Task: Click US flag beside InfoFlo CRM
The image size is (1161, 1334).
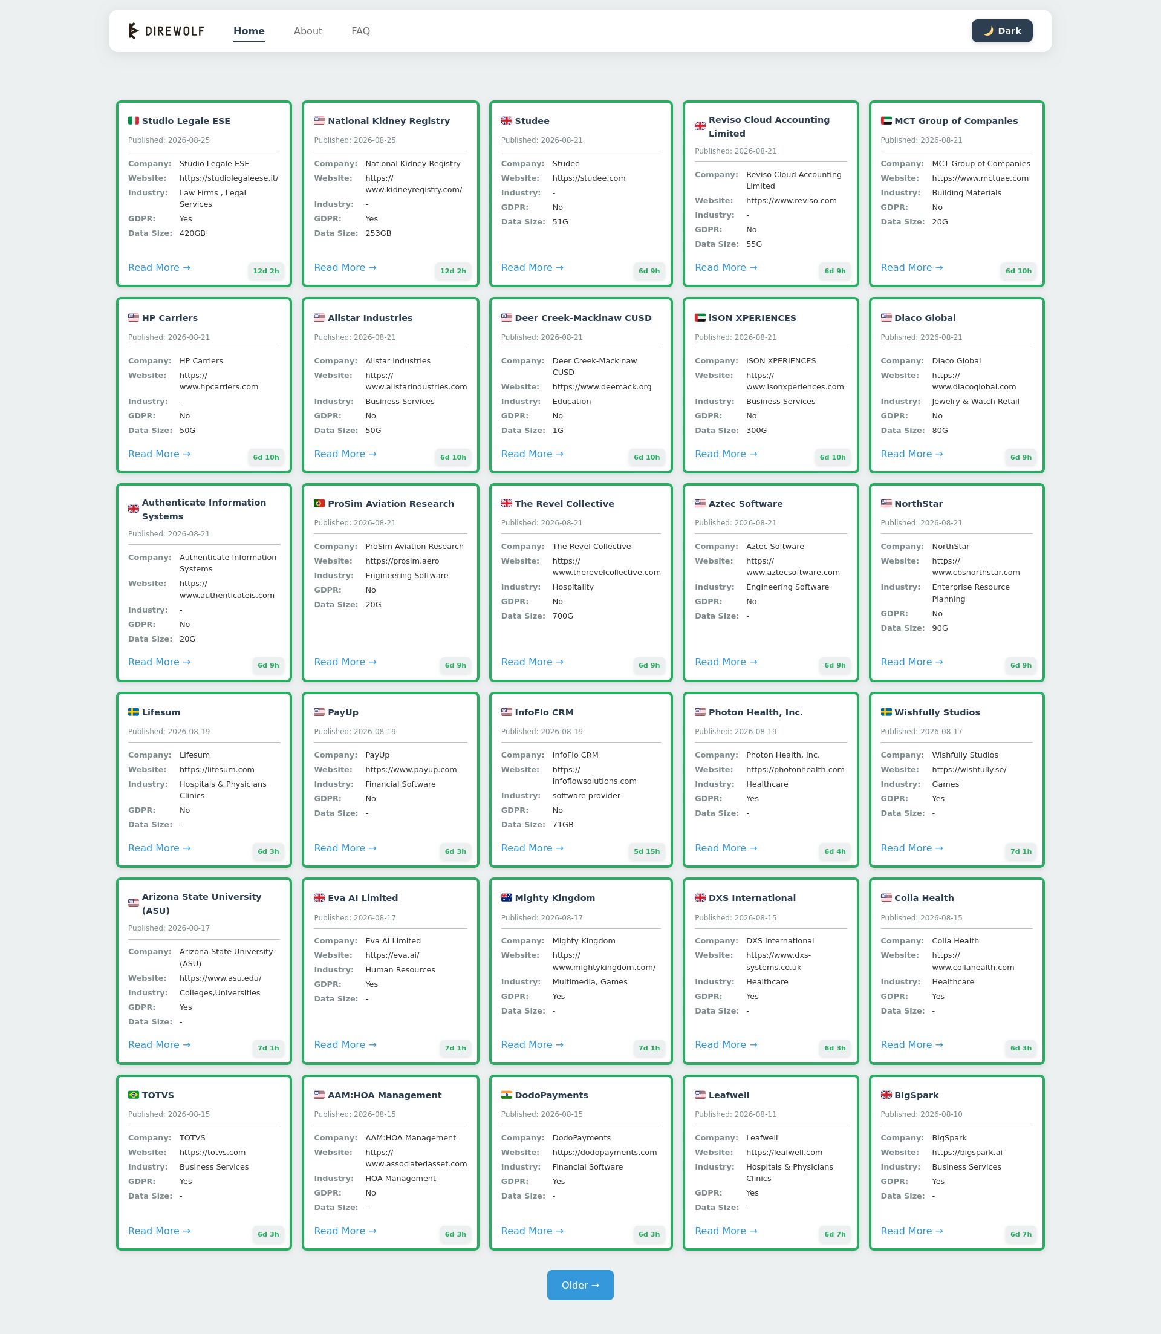Action: (507, 712)
